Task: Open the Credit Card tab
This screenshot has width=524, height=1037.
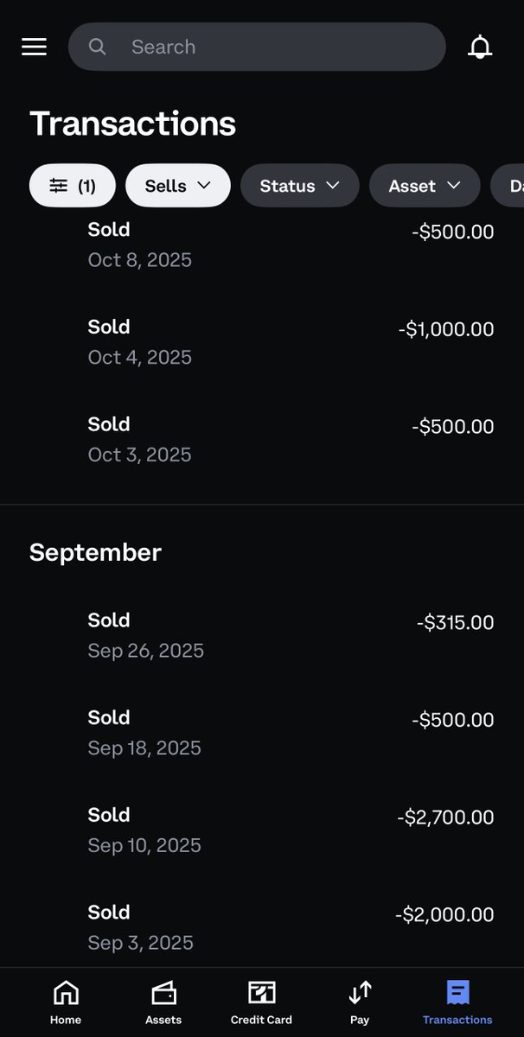Action: coord(261,1002)
